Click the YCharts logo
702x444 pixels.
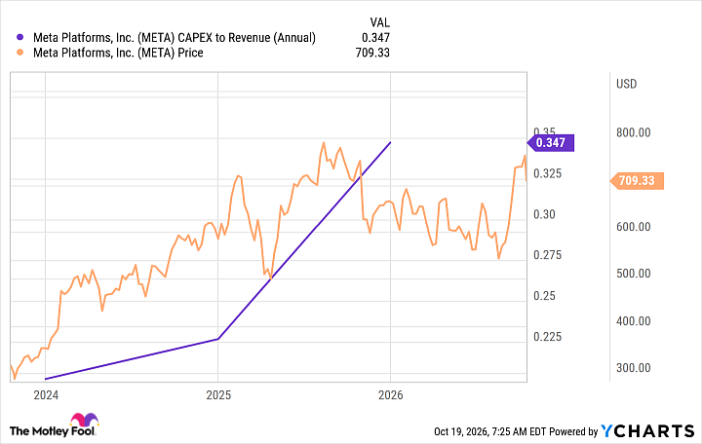(x=647, y=431)
